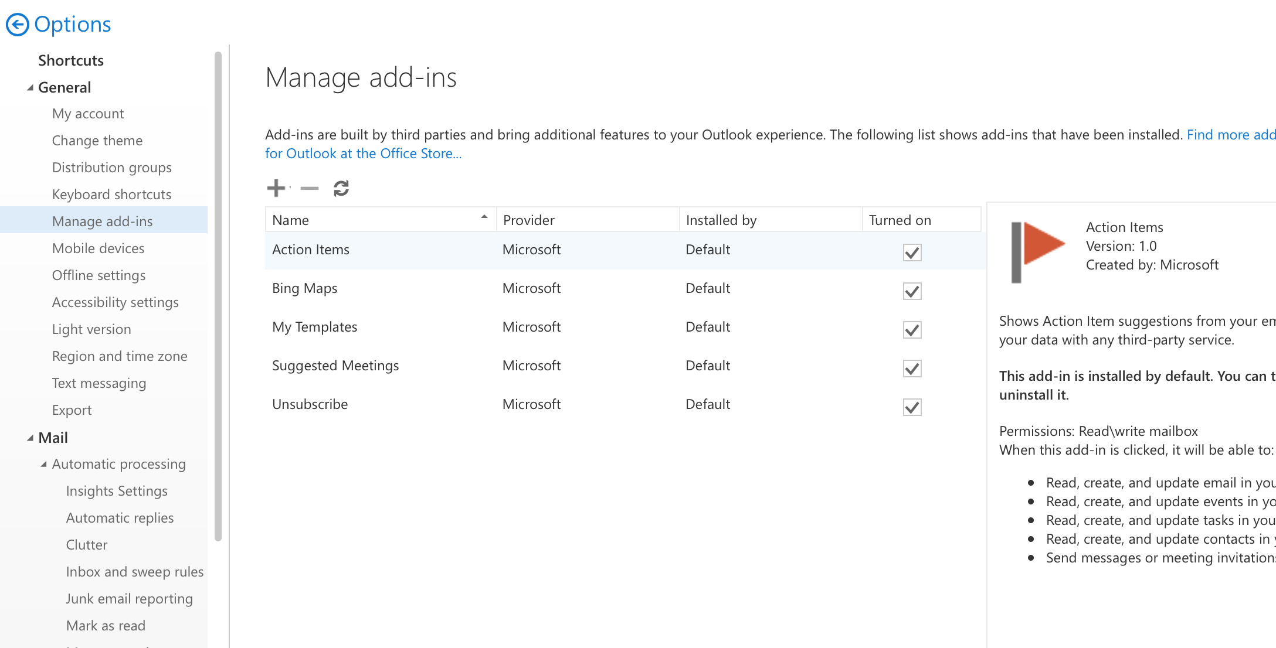Disable My Templates add-in checkbox
Viewport: 1276px width, 648px height.
[912, 330]
